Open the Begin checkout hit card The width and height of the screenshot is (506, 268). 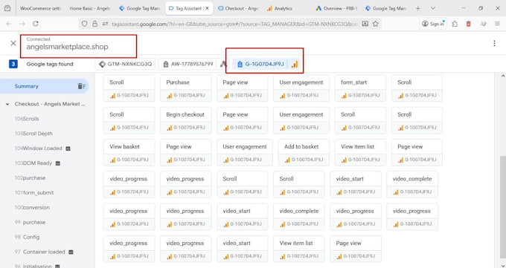[x=185, y=120]
